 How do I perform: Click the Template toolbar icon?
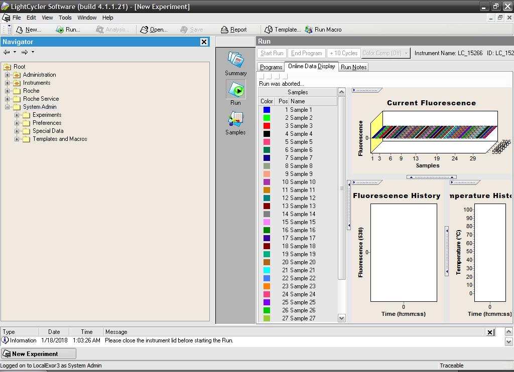pyautogui.click(x=269, y=30)
